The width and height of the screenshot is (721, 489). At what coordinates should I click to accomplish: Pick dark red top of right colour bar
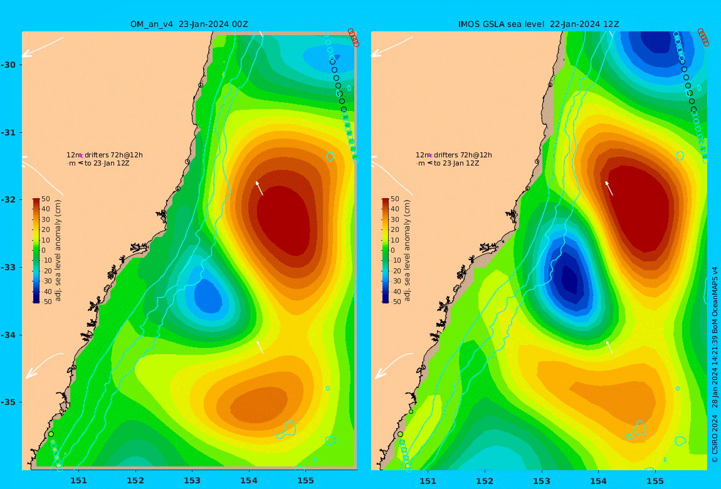tap(386, 201)
